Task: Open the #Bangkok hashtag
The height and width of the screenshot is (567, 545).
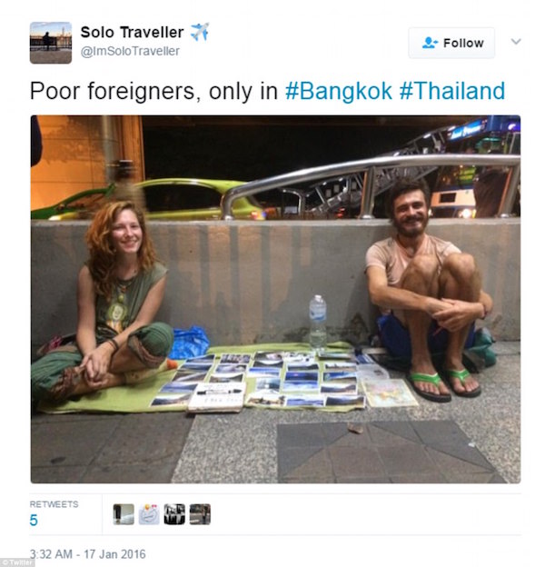Action: click(339, 91)
